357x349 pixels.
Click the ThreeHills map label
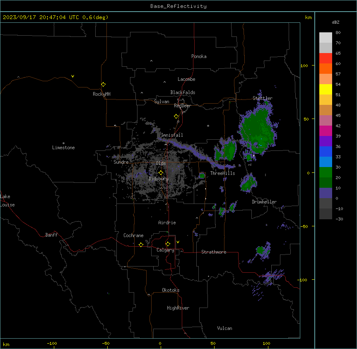coord(222,173)
